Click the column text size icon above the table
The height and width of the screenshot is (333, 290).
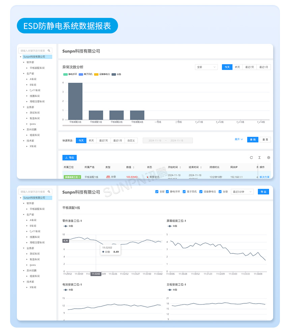(259, 157)
